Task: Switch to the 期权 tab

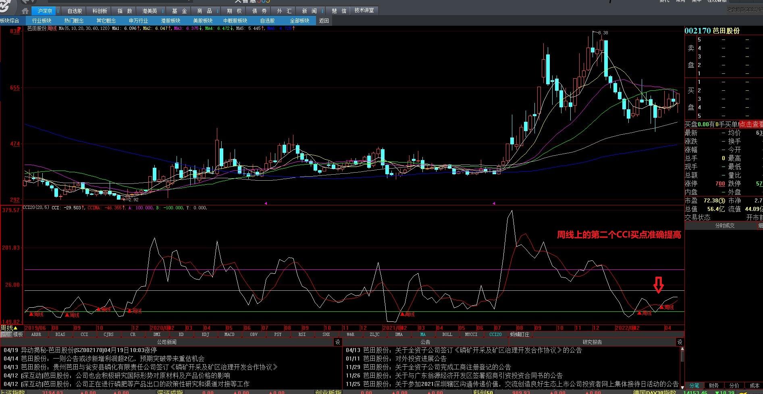Action: [234, 11]
